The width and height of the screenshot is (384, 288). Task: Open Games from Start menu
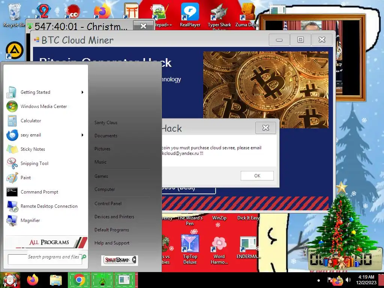[101, 176]
